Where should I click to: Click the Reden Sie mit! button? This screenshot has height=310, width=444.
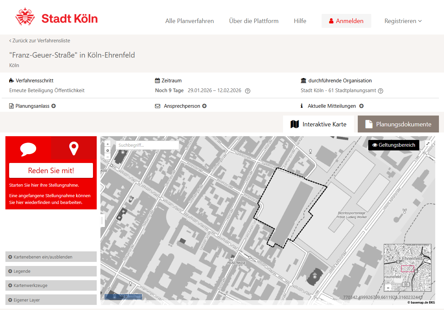pos(51,170)
